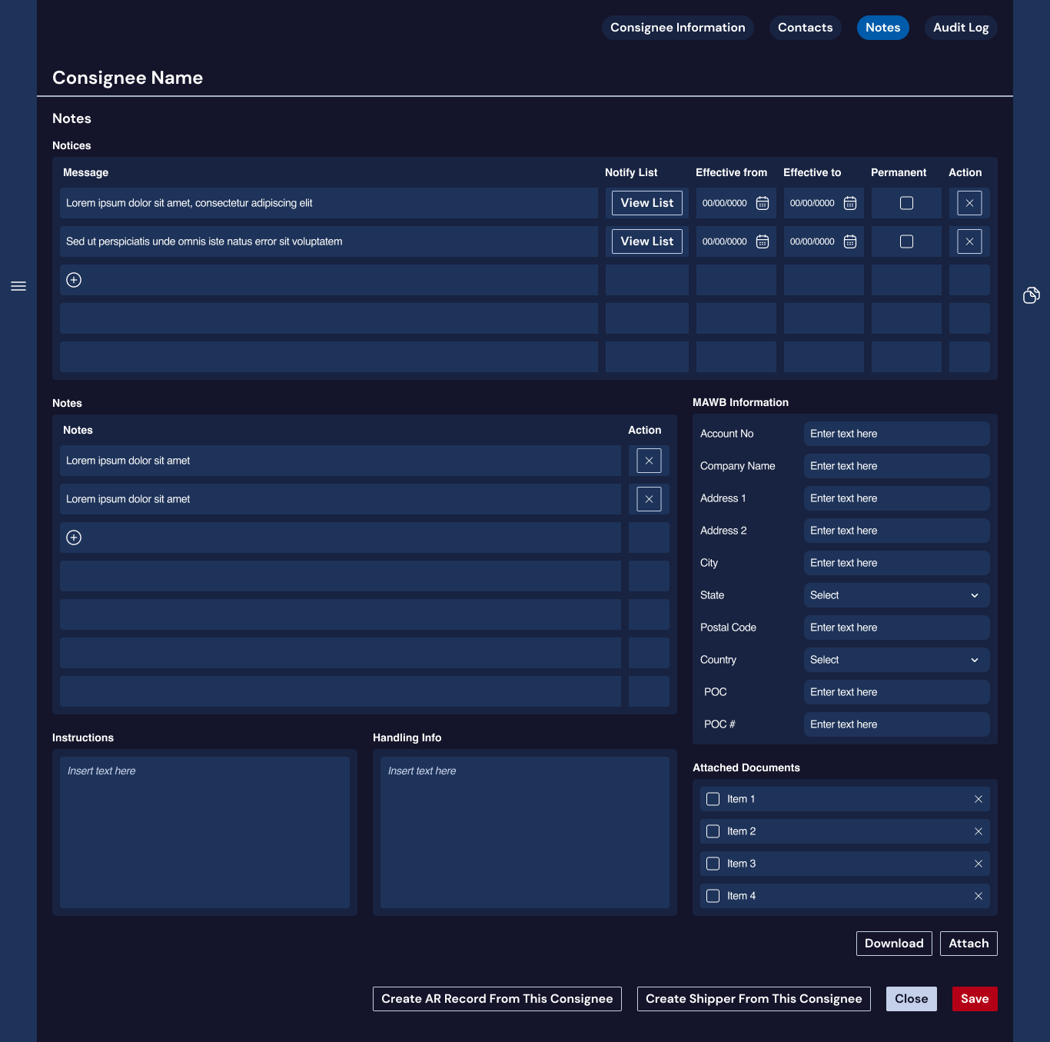Click the copy/duplicate icon on right edge
Viewport: 1050px width, 1042px height.
pyautogui.click(x=1032, y=295)
